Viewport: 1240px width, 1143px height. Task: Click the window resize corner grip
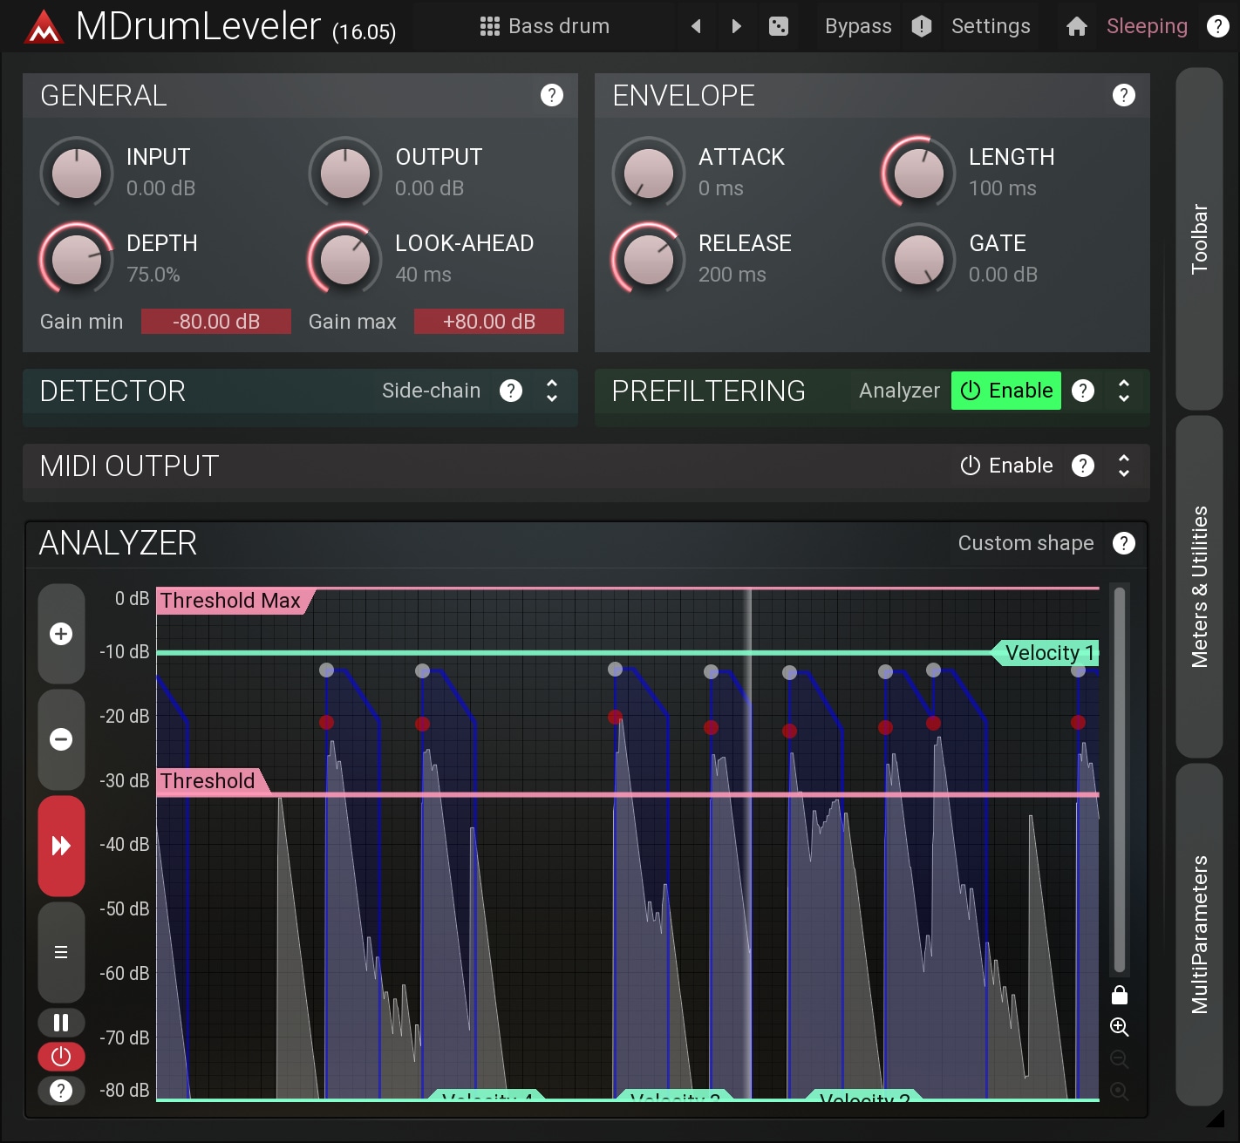[x=1216, y=1119]
